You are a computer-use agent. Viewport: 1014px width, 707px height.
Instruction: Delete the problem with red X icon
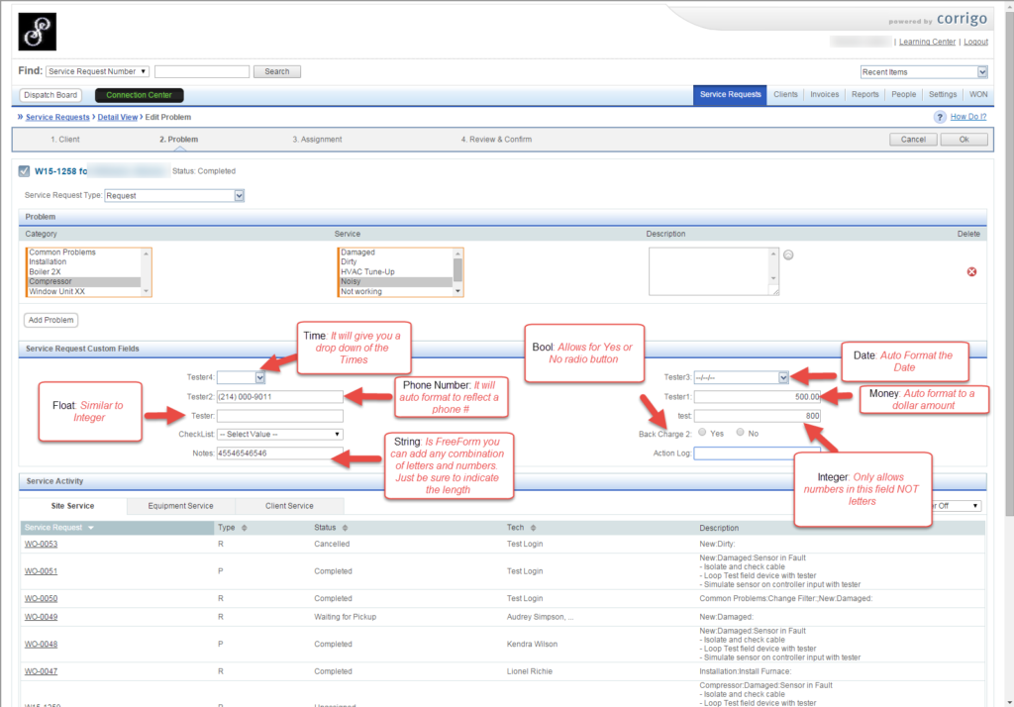pyautogui.click(x=971, y=271)
